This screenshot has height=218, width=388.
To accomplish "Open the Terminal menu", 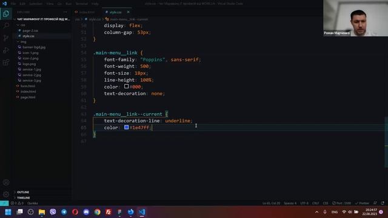I will [x=82, y=4].
